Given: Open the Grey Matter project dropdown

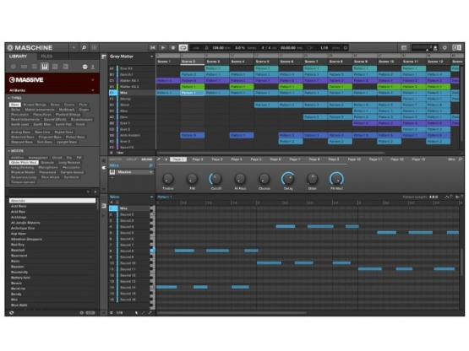Looking at the screenshot, I should 151,57.
